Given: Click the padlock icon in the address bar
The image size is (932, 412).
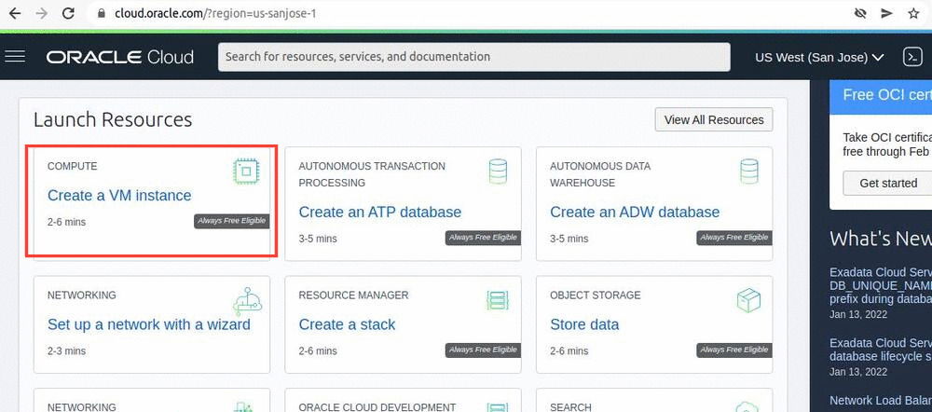Looking at the screenshot, I should (x=103, y=13).
